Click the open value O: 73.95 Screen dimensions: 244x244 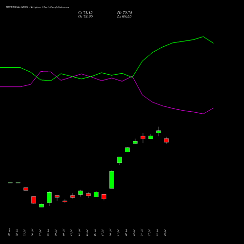(x=85, y=17)
